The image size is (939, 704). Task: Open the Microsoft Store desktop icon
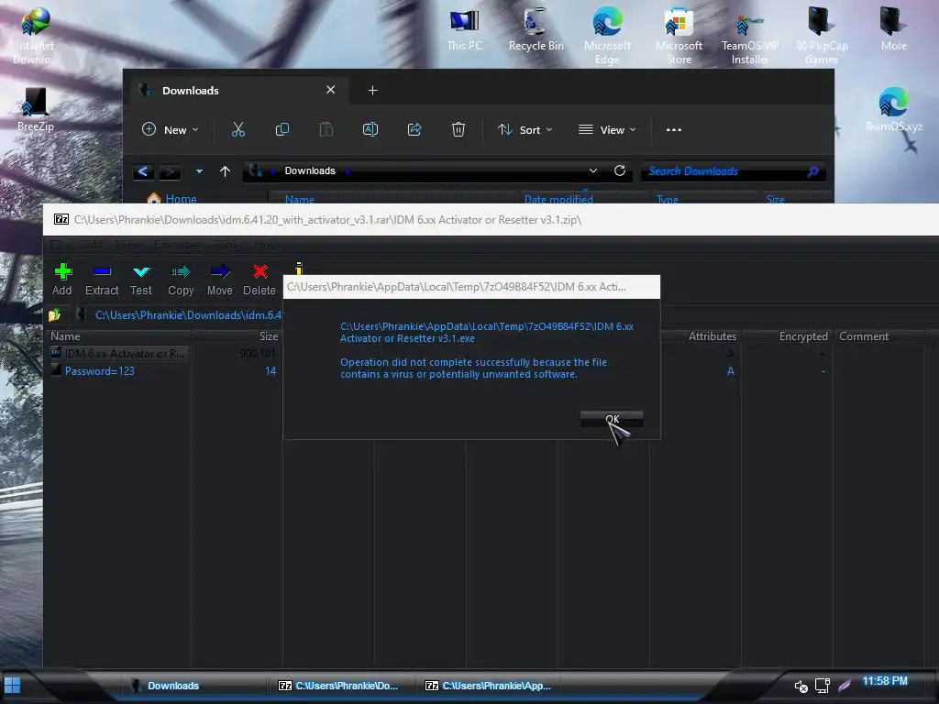click(679, 35)
